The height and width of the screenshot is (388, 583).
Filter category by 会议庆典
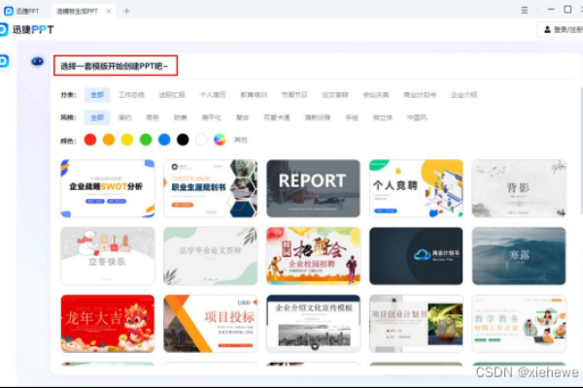[x=376, y=95]
